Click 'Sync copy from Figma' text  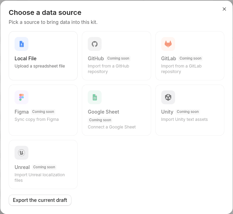(x=36, y=119)
